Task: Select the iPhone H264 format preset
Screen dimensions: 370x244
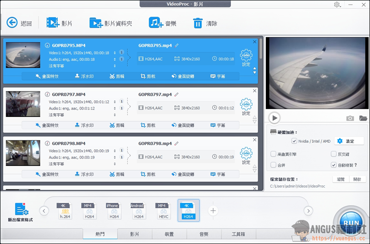Action: 114,211
